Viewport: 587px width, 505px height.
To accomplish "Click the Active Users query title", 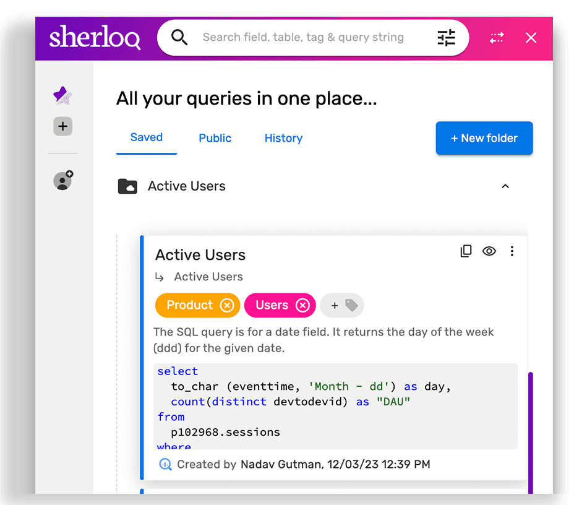I will pos(200,255).
